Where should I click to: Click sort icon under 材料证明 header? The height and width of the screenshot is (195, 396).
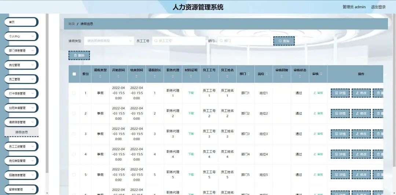tap(191, 76)
